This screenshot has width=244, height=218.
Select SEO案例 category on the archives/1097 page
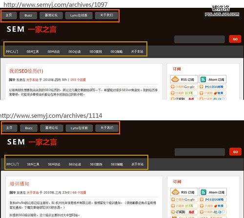[96, 52]
